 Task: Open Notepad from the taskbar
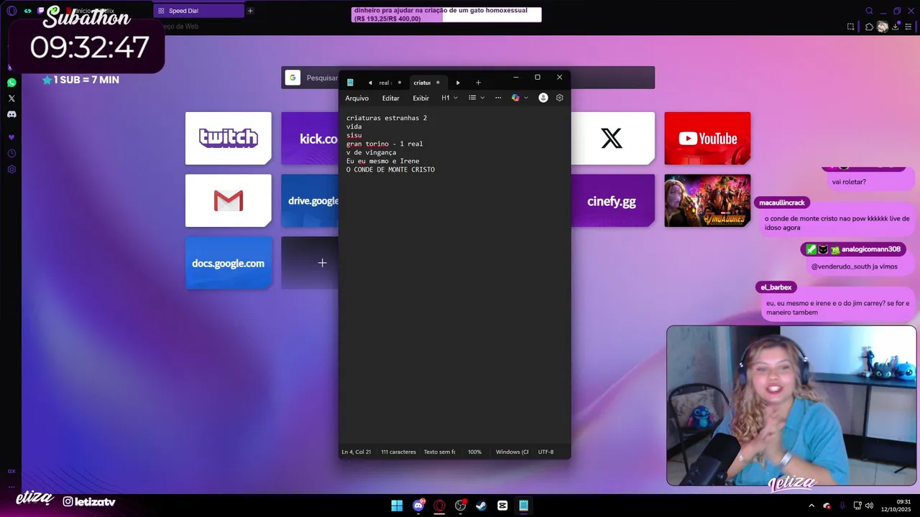tap(523, 506)
